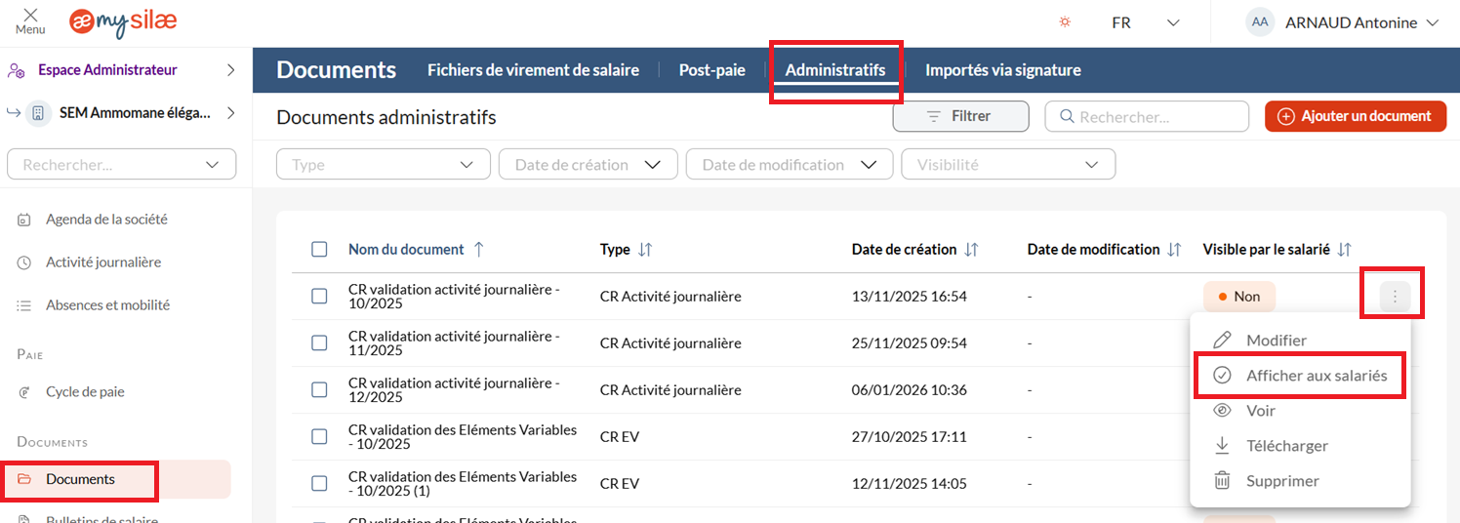
Task: Click the Ajouter un document button
Action: point(1355,116)
